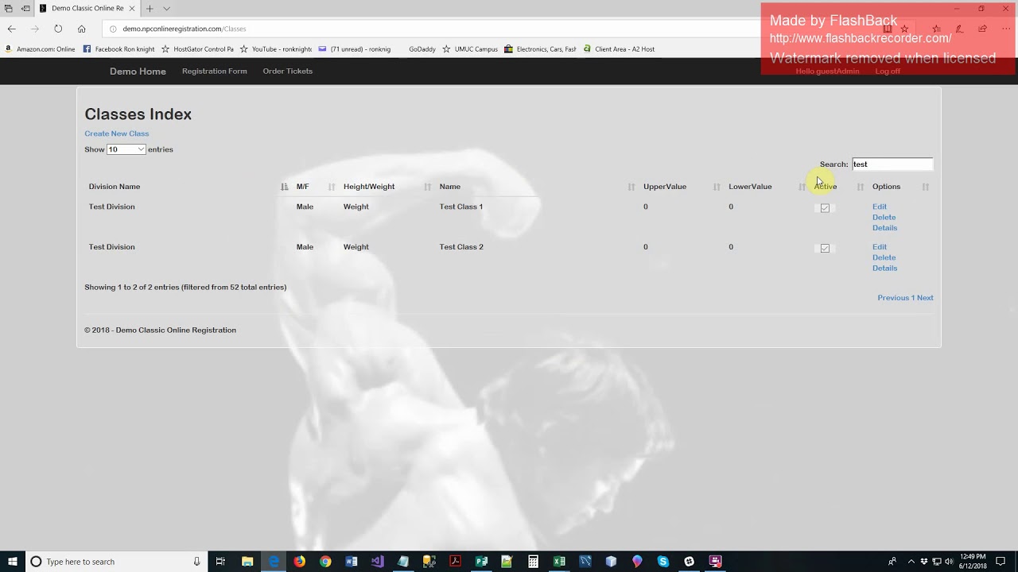Screen dimensions: 1018x572
Task: Open Firefox from taskbar
Action: (299, 562)
